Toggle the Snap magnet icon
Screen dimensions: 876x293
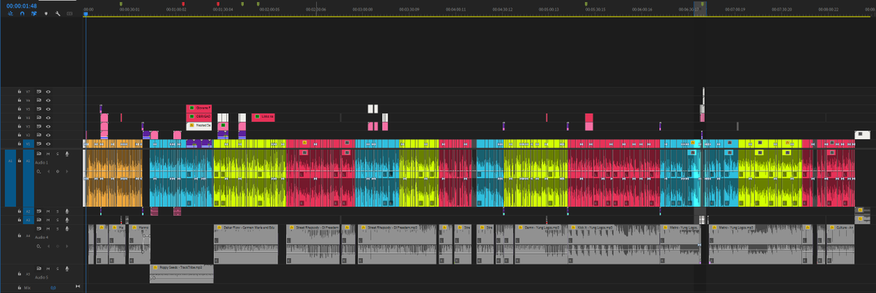pos(23,13)
